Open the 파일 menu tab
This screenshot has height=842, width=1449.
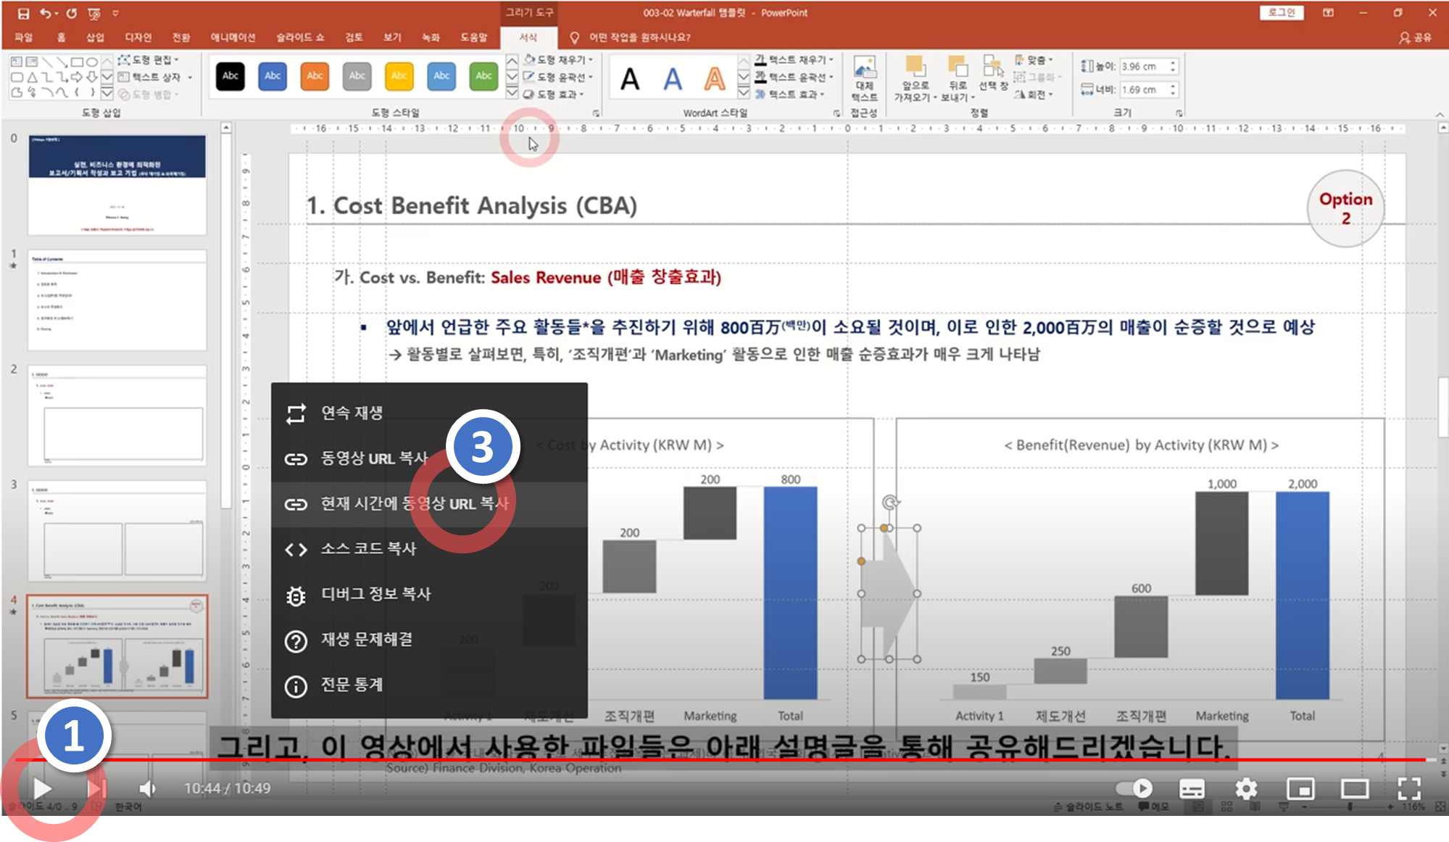(24, 37)
